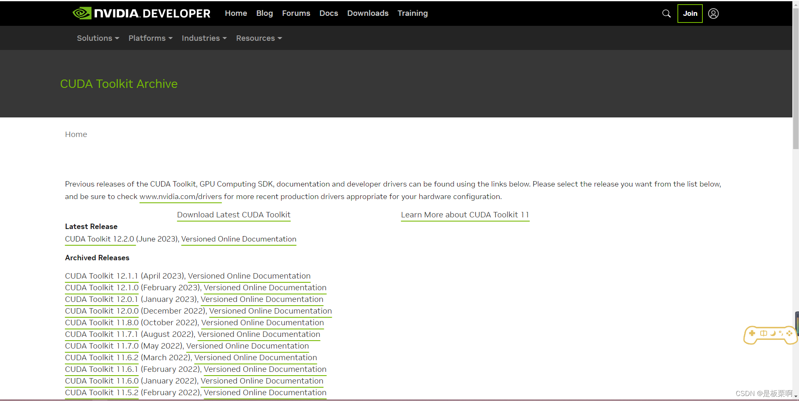This screenshot has height=401, width=799.
Task: Open CUDA Toolkit 12.0.0 link
Action: pyautogui.click(x=102, y=311)
